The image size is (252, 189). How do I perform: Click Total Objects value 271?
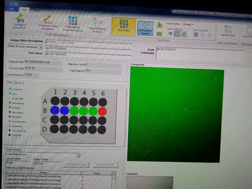(88, 70)
